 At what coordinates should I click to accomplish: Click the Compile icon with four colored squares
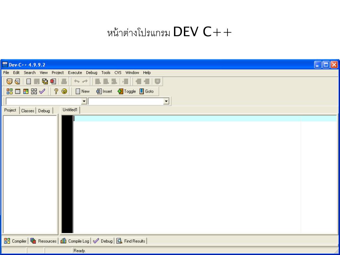point(10,92)
